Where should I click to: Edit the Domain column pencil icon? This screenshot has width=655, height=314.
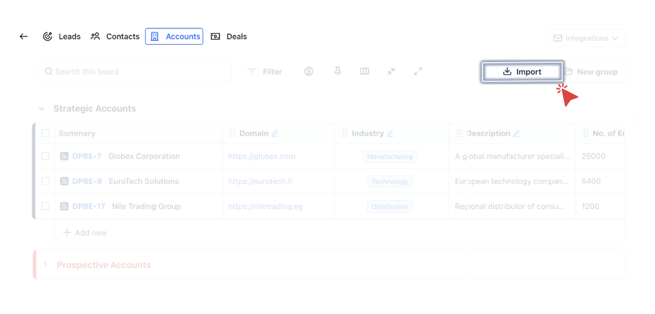pos(275,133)
